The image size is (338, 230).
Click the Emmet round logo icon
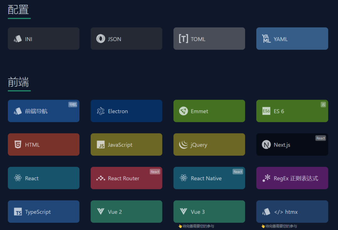point(183,111)
